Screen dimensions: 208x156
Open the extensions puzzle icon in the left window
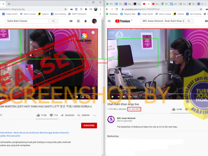pyautogui.click(x=86, y=9)
